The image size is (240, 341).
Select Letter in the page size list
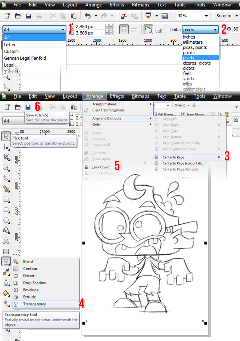click(x=34, y=45)
